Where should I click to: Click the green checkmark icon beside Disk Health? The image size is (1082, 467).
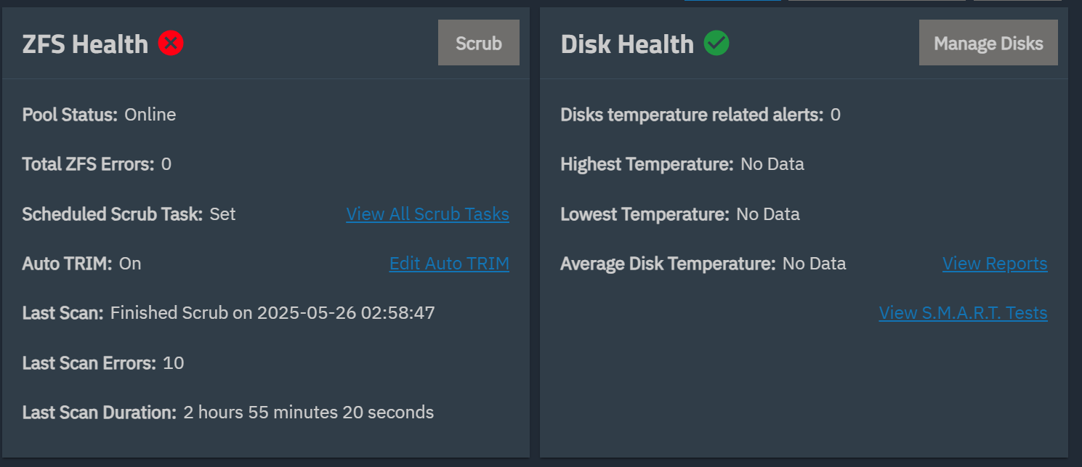pos(716,44)
